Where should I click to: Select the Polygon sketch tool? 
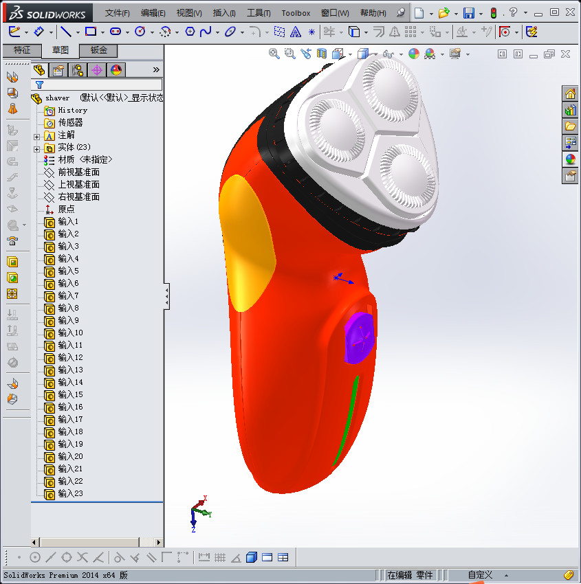(190, 32)
